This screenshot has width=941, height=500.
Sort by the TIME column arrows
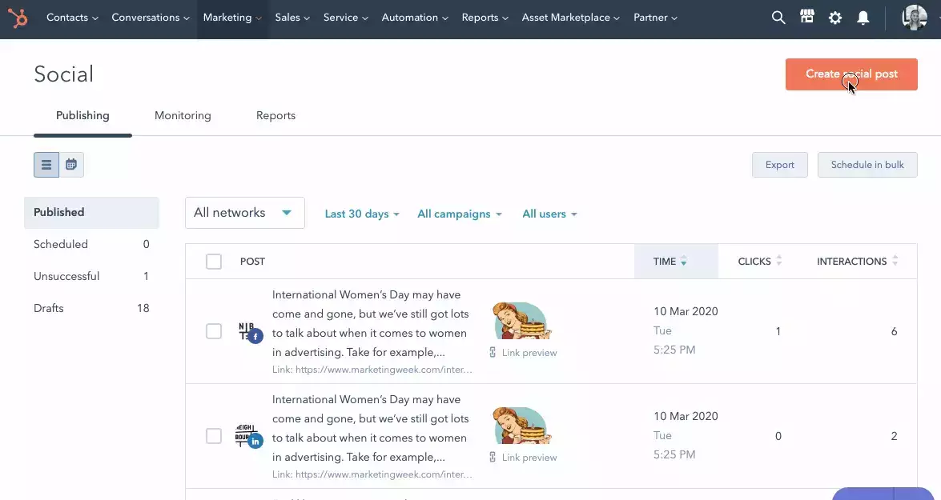point(684,262)
